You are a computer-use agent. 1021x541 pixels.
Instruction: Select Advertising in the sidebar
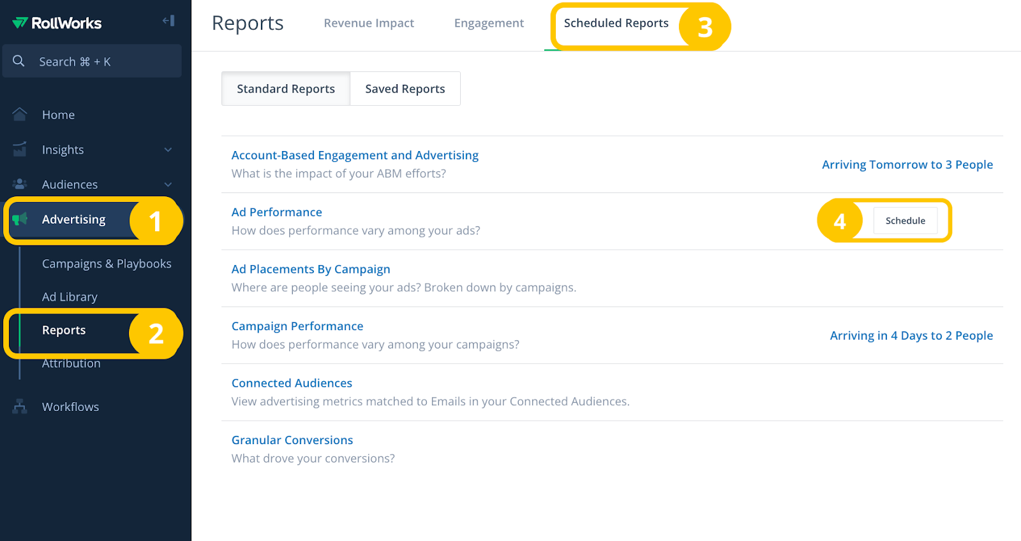[73, 219]
